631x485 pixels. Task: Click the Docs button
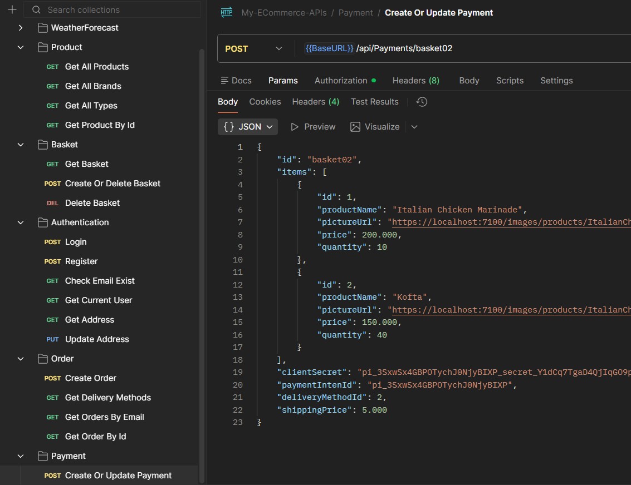click(236, 81)
